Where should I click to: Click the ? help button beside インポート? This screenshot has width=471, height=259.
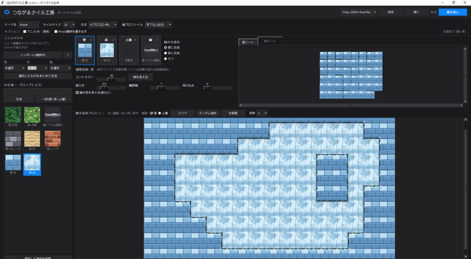tap(68, 55)
